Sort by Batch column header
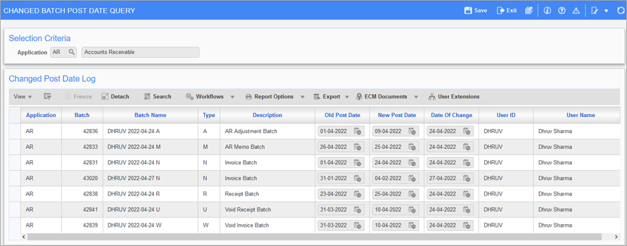 (82, 115)
